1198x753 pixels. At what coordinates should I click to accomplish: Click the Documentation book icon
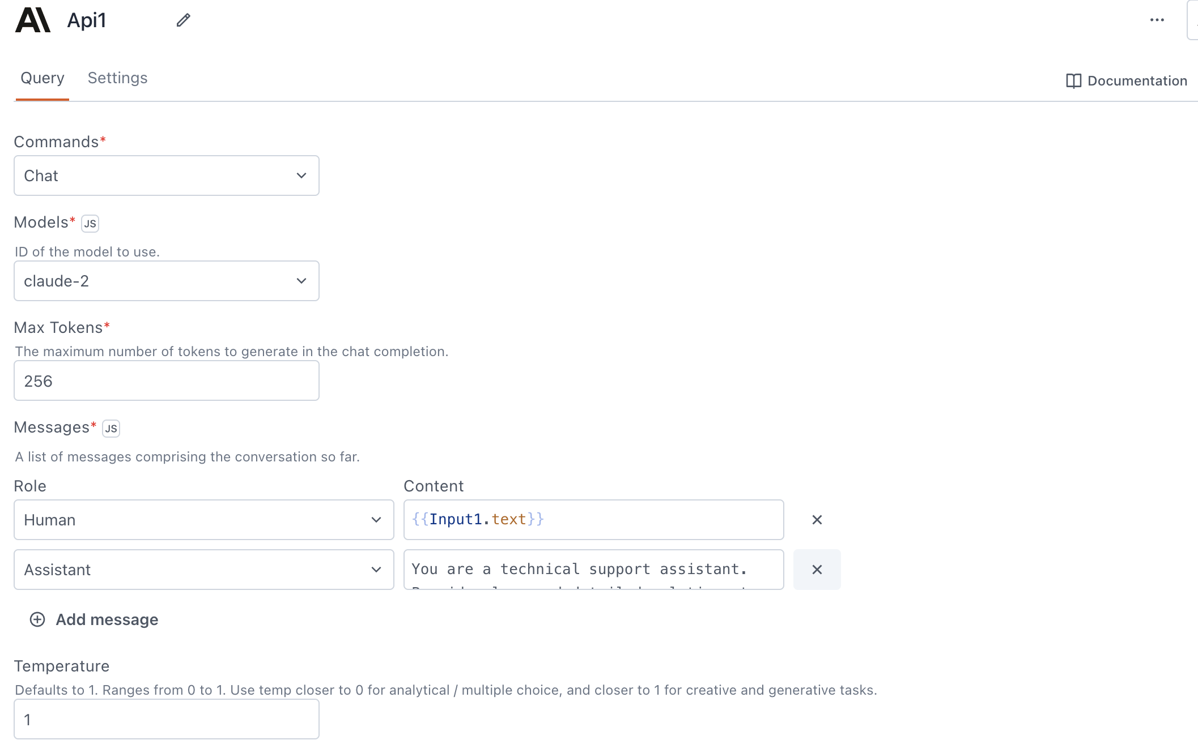pyautogui.click(x=1073, y=80)
